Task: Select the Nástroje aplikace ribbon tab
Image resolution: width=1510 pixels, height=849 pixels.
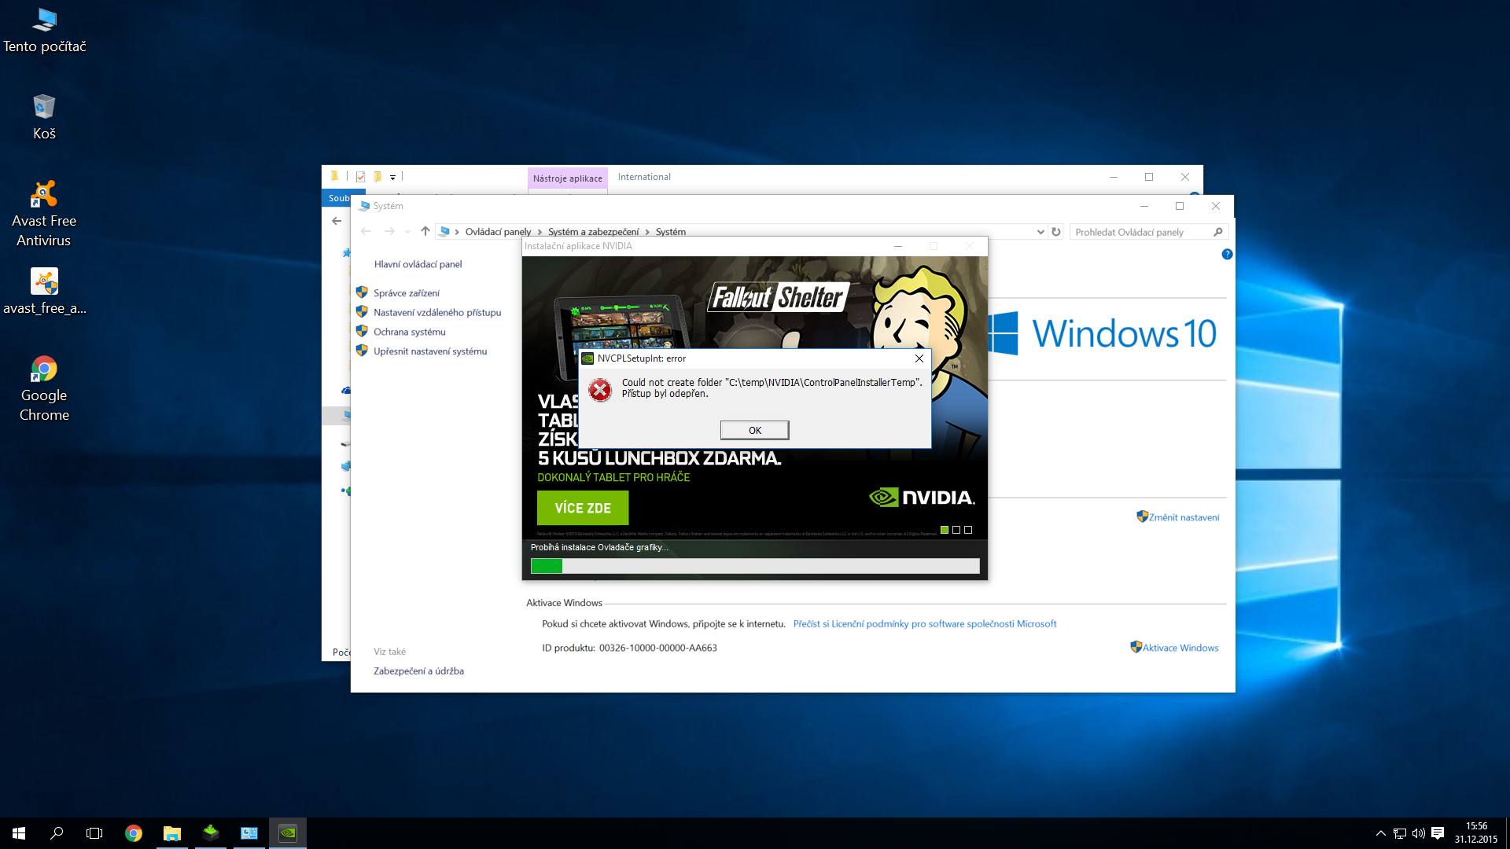Action: point(567,178)
